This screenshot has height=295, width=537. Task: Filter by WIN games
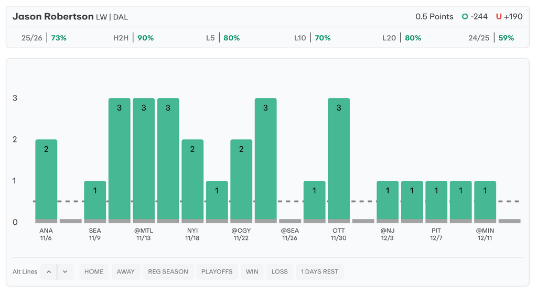click(252, 271)
